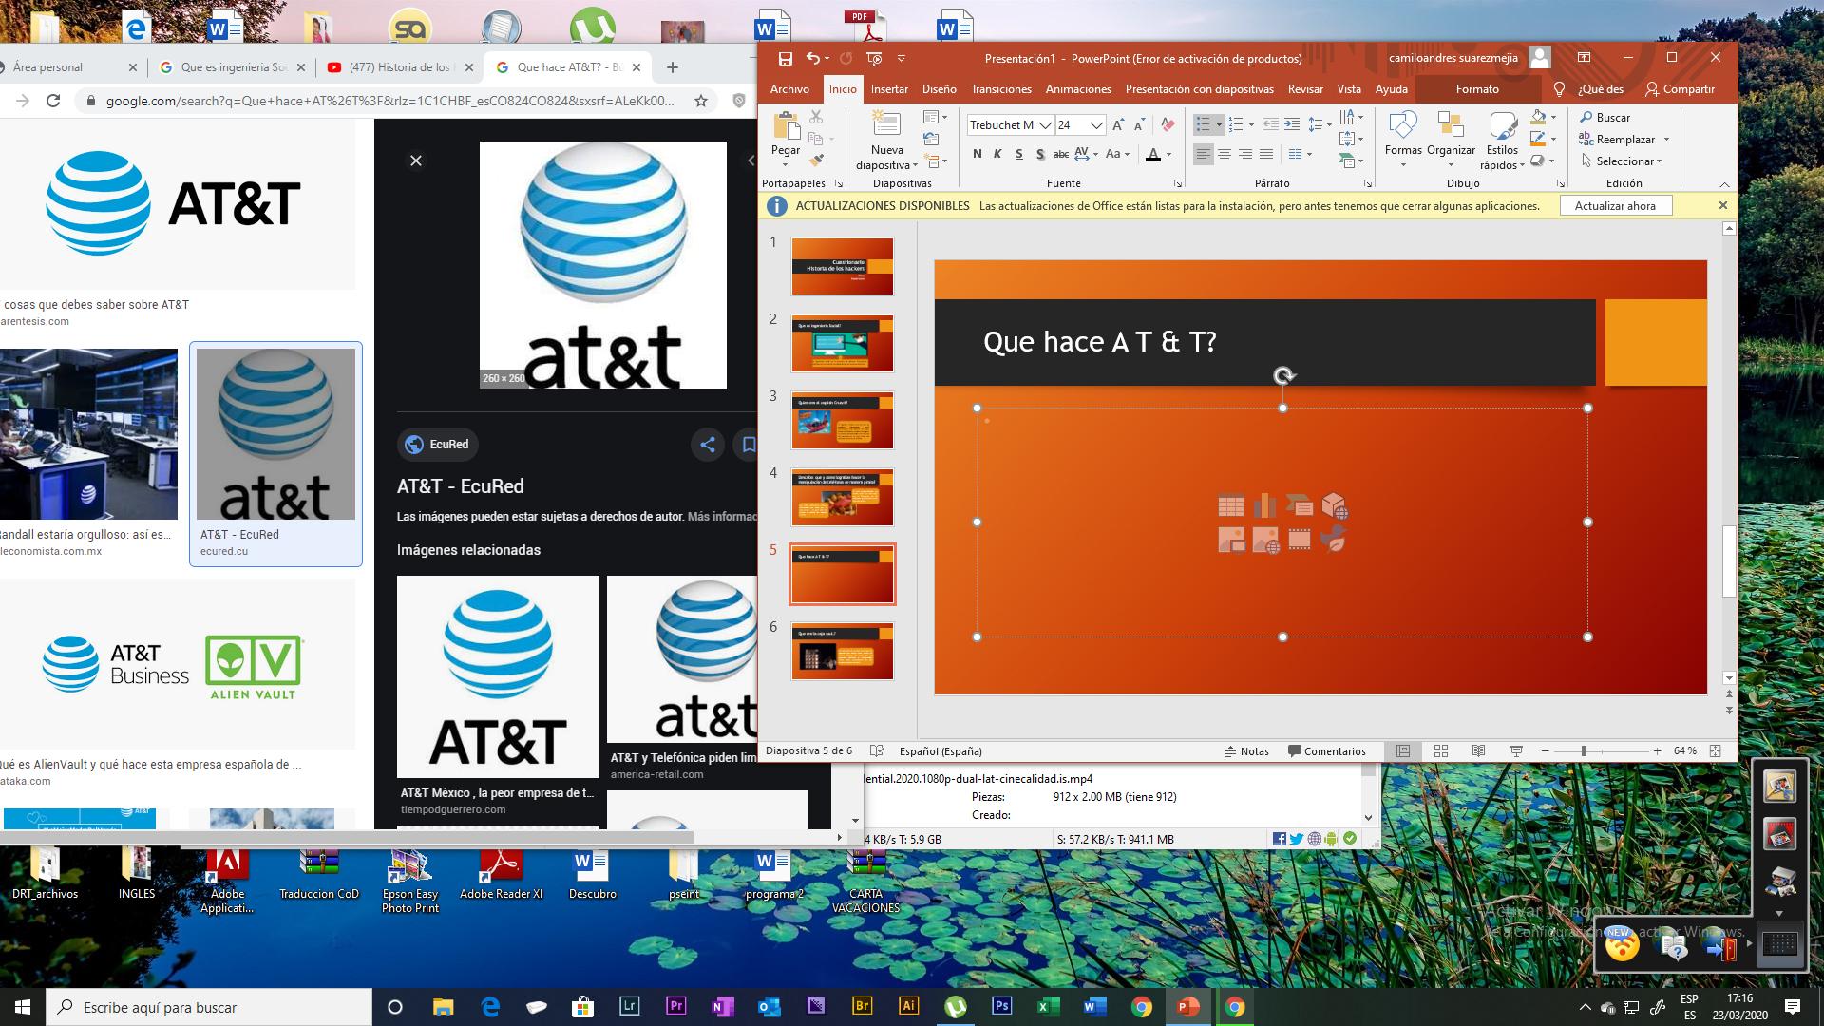This screenshot has width=1824, height=1026.
Task: Toggle justify text alignment
Action: click(x=1264, y=154)
